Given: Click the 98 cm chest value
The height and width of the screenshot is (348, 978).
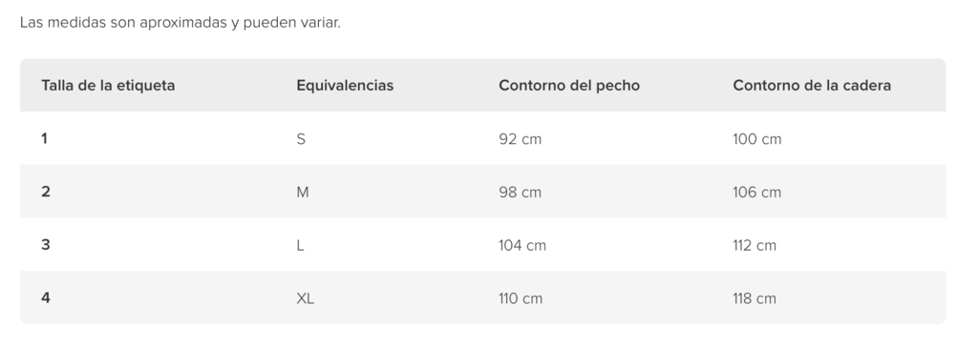Looking at the screenshot, I should (521, 193).
